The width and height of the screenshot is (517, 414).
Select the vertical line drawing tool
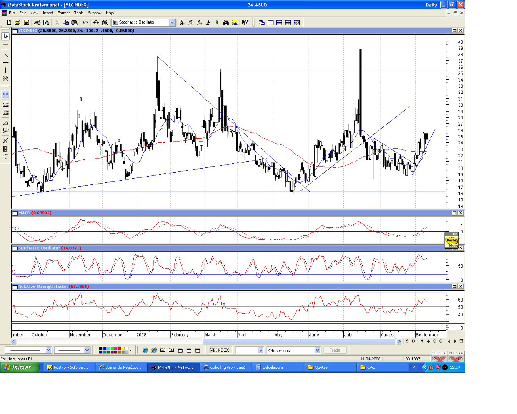6,70
